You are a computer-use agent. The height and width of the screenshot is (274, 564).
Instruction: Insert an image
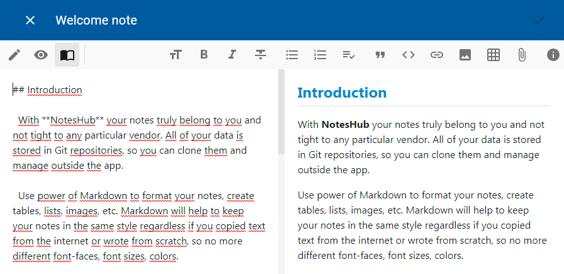465,55
